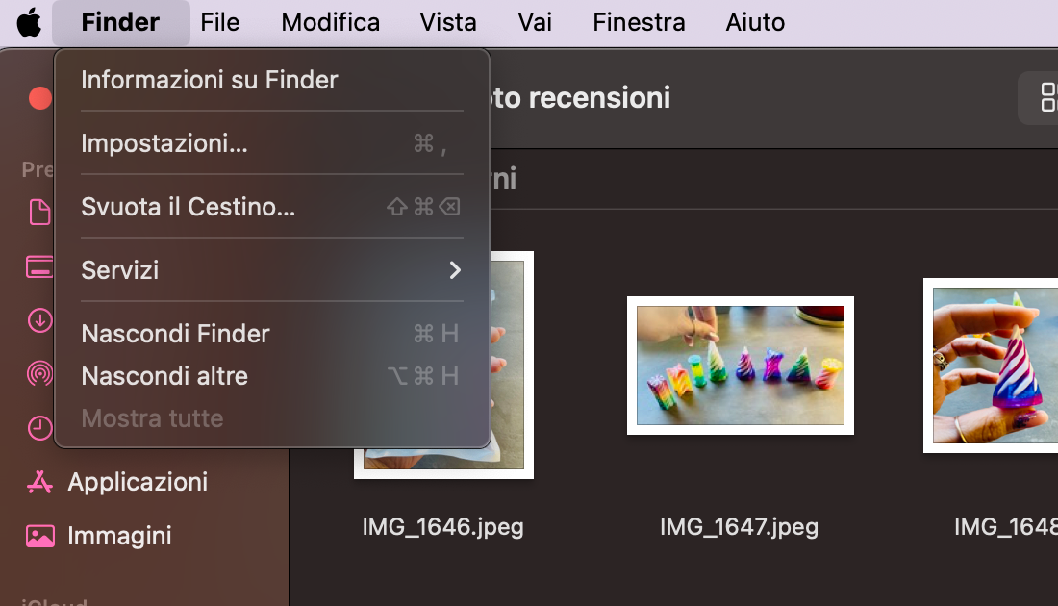Open the File menu
Screen dimensions: 1058x606
(x=219, y=21)
